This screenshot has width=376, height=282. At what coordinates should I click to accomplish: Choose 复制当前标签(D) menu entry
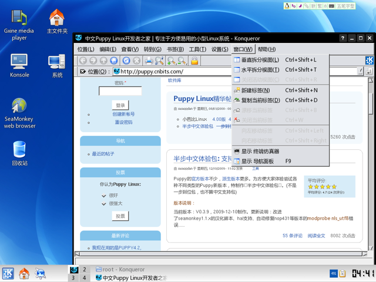click(280, 100)
